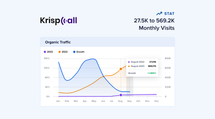The width and height of the screenshot is (215, 119).
Task: Toggle the Growth legend series
Action: [x=79, y=52]
